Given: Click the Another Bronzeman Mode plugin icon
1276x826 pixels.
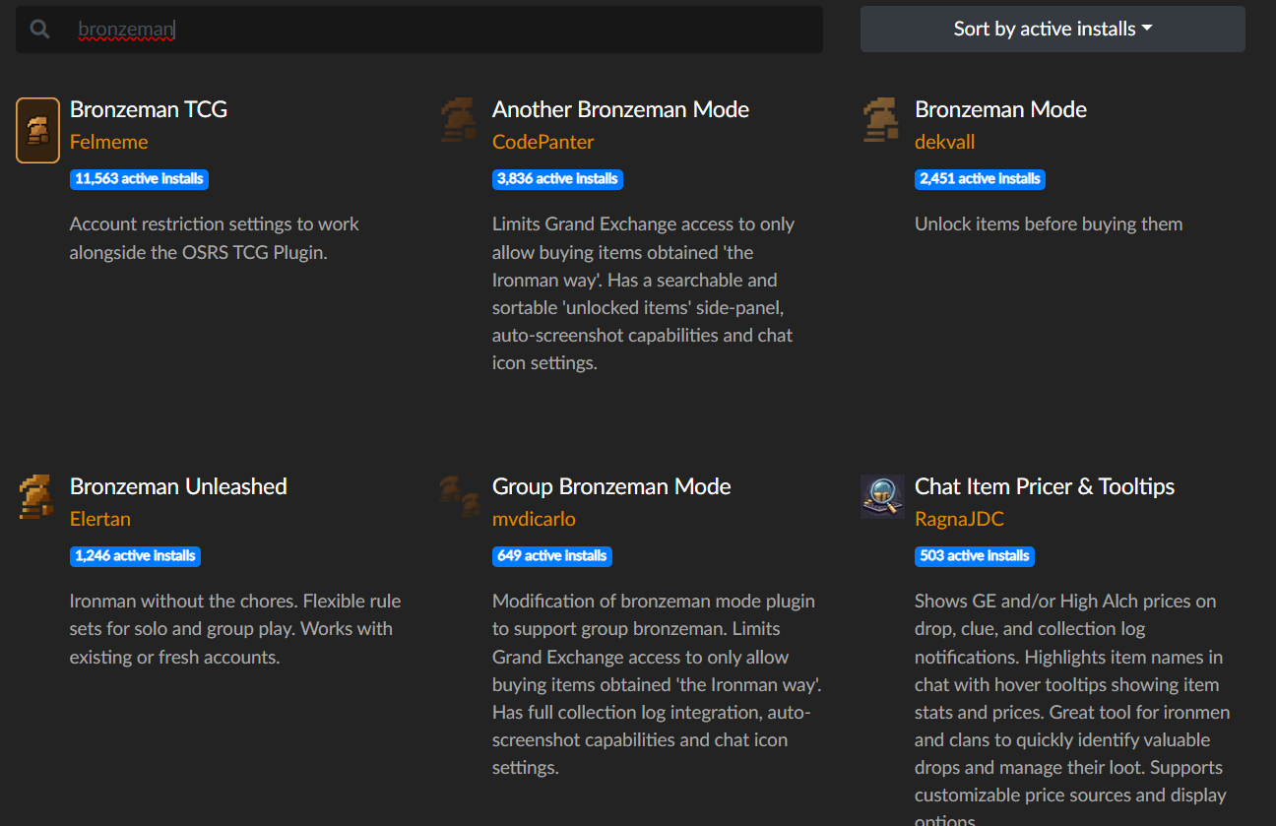Looking at the screenshot, I should (459, 120).
